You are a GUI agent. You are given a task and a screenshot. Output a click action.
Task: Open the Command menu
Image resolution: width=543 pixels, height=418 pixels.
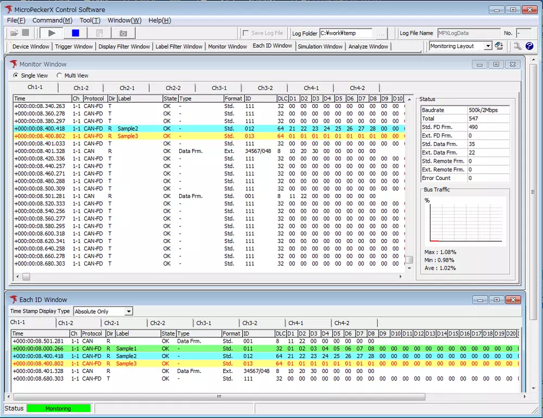52,20
